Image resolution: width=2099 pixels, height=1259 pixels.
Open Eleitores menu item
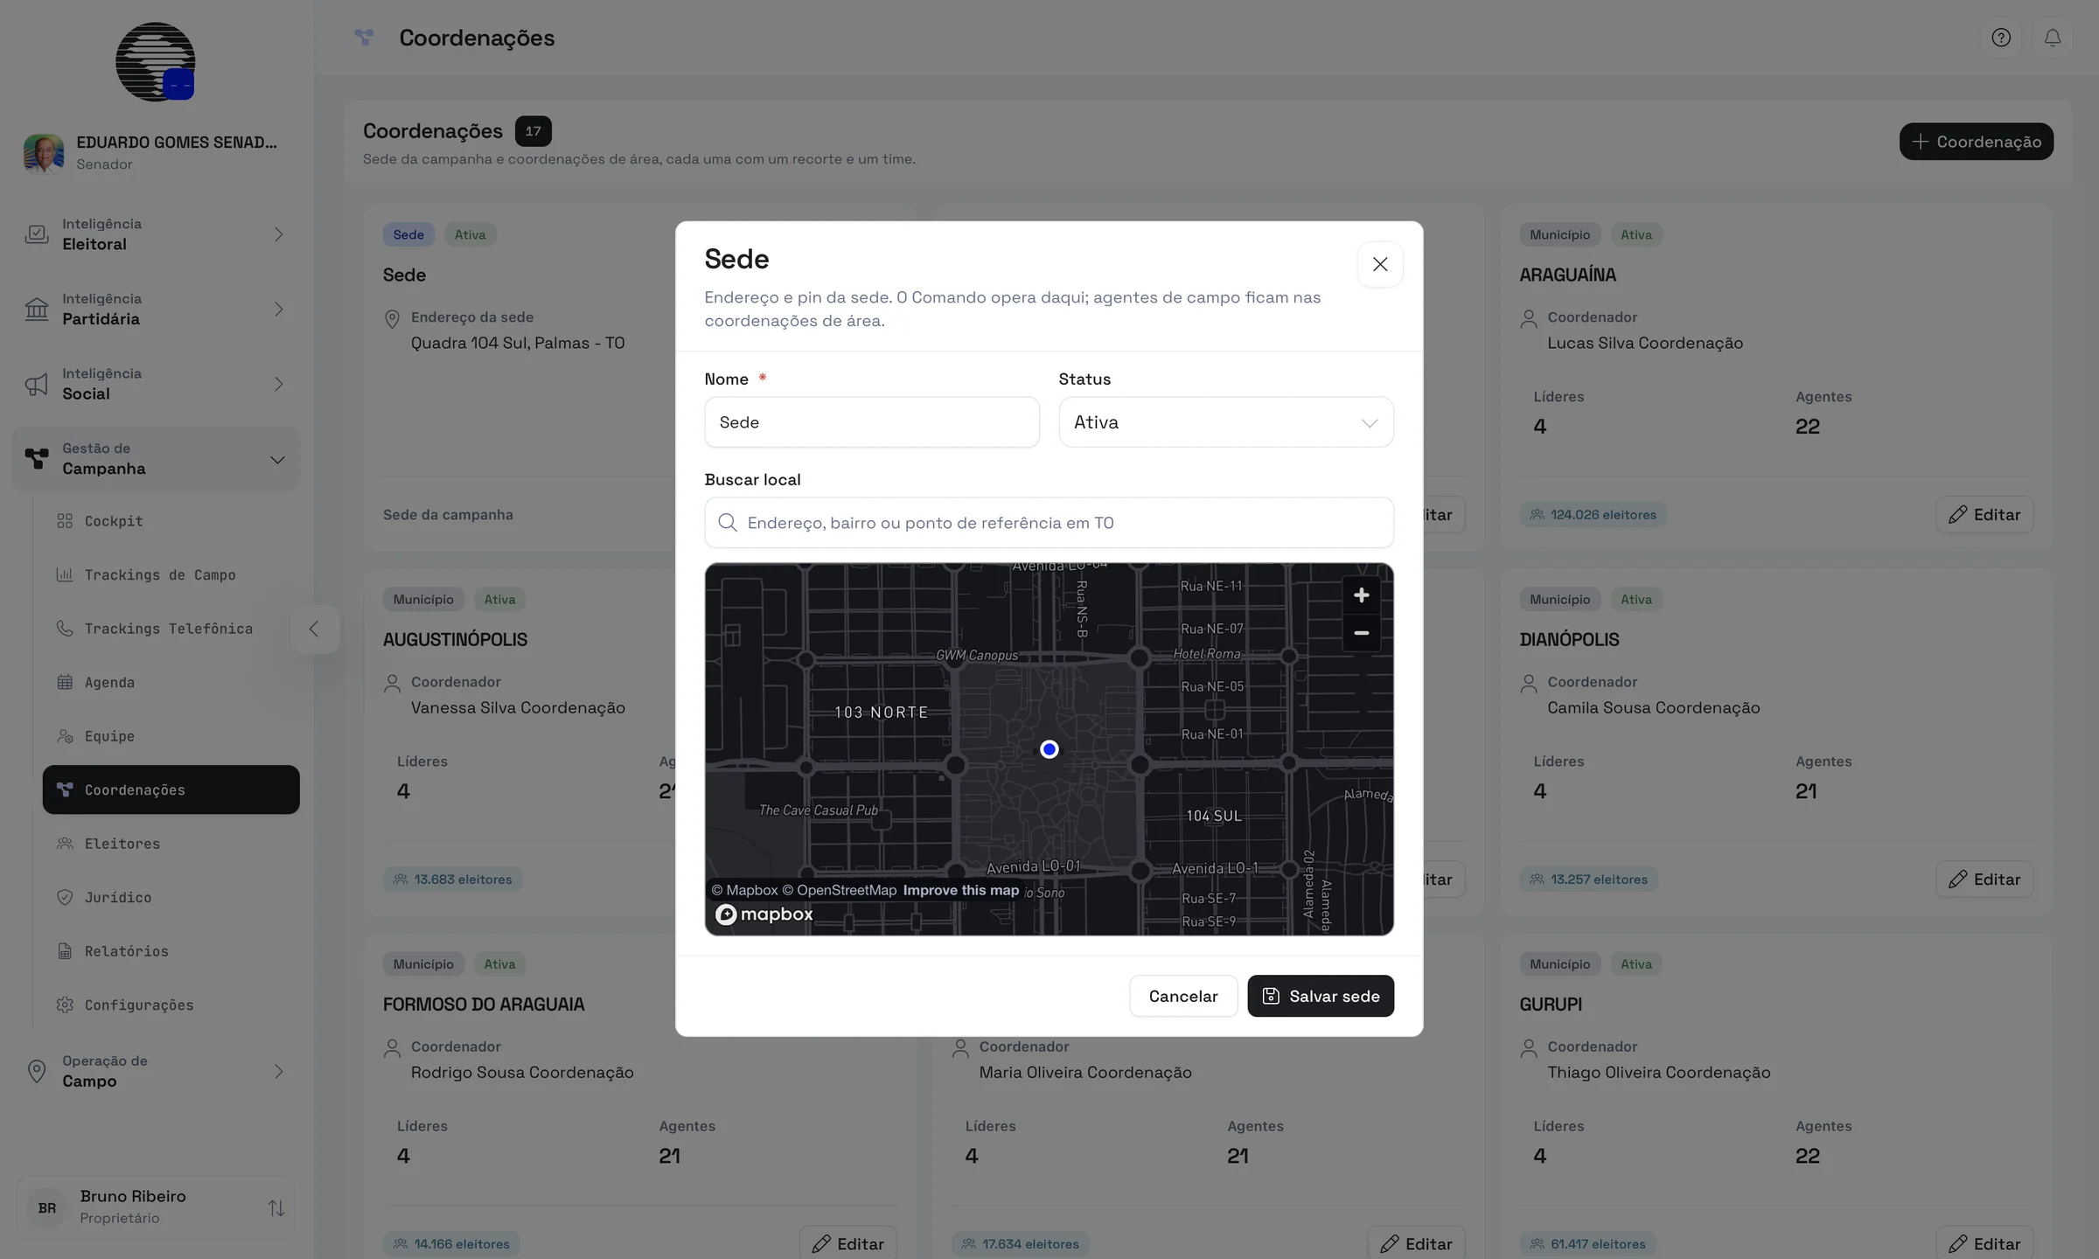[171, 844]
